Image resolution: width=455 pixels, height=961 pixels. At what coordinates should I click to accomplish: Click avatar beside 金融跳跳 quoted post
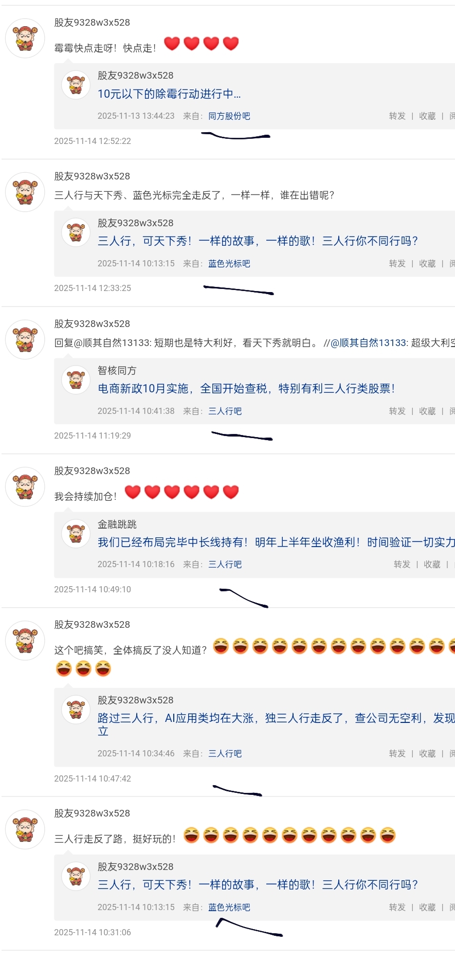pos(76,534)
